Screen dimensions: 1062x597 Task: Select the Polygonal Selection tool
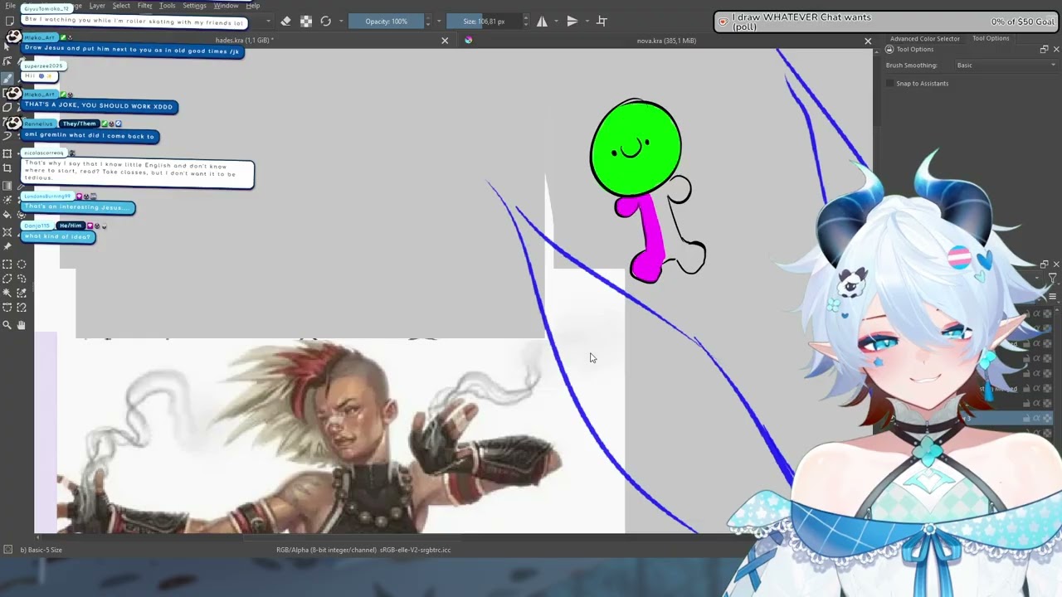click(x=7, y=279)
